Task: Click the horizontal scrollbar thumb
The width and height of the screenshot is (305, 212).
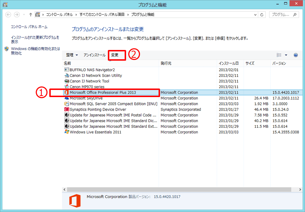Action: tap(179, 190)
